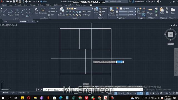Activate the Dimension tool
Viewport: 178px width, 100px height.
point(43,11)
